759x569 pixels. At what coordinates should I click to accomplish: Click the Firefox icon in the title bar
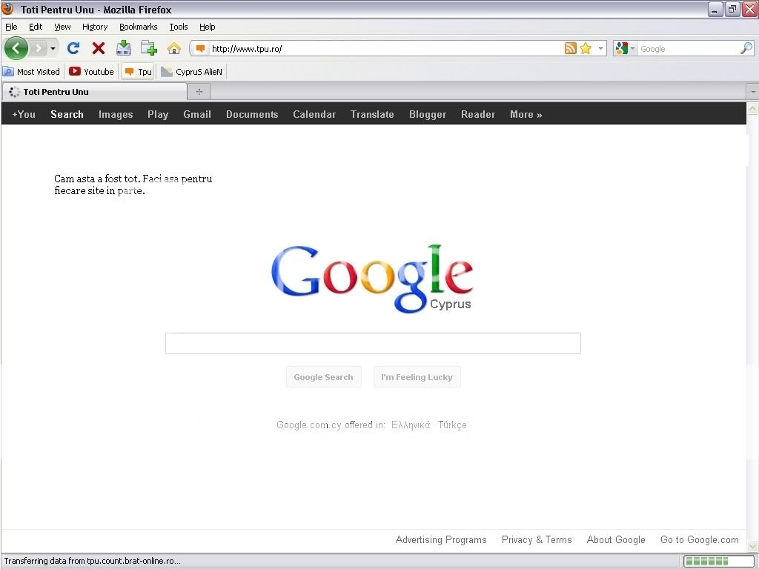click(x=7, y=9)
